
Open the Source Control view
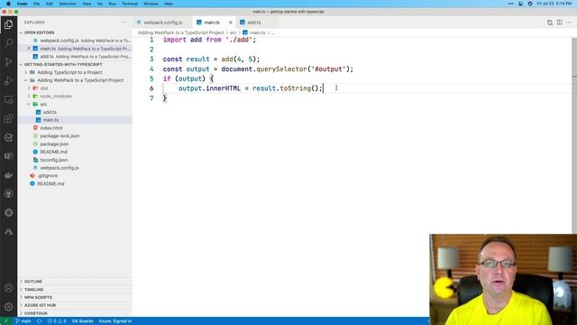pos(8,62)
